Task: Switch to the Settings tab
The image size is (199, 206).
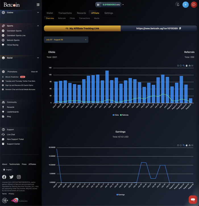Action: click(109, 13)
